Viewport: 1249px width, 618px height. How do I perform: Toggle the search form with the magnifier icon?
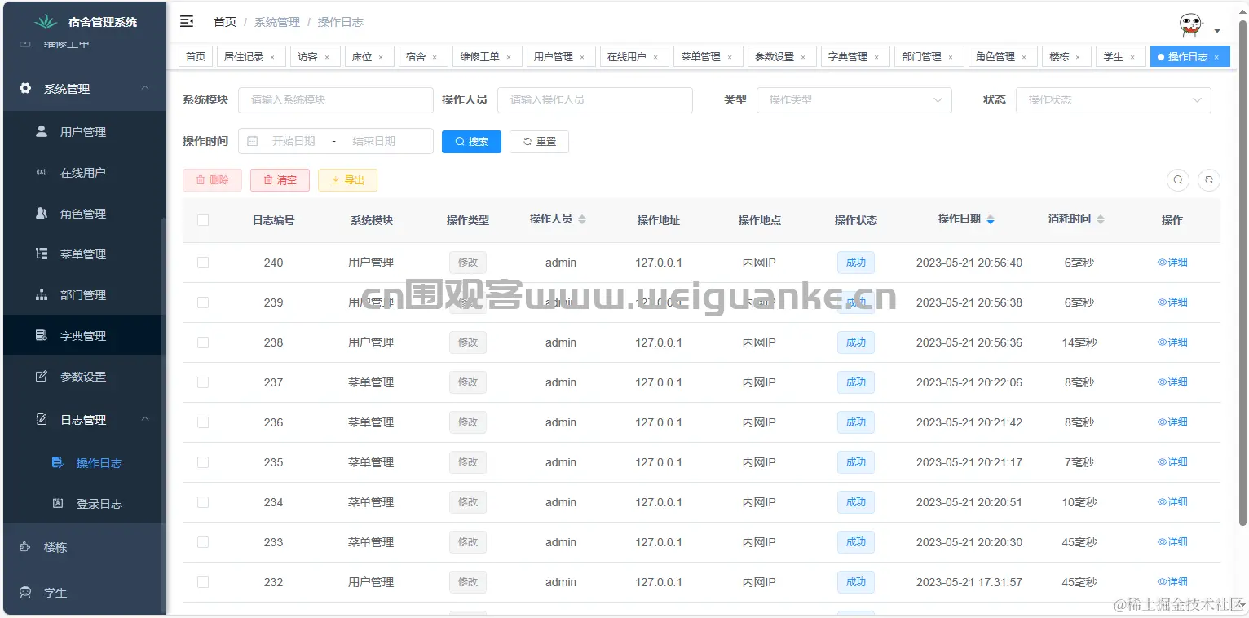coord(1178,180)
